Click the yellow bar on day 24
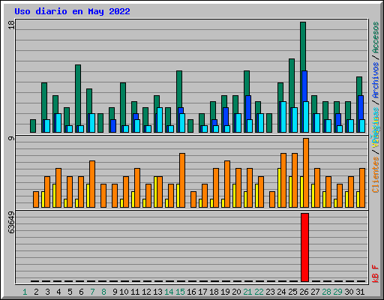Image resolution: width=384 pixels, height=300 pixels. (279, 187)
